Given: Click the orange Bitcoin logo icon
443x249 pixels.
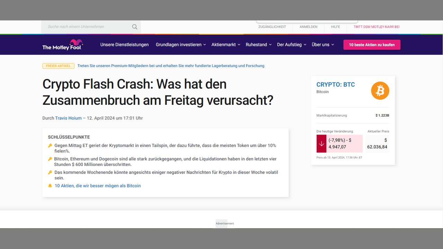Looking at the screenshot, I should (x=380, y=91).
